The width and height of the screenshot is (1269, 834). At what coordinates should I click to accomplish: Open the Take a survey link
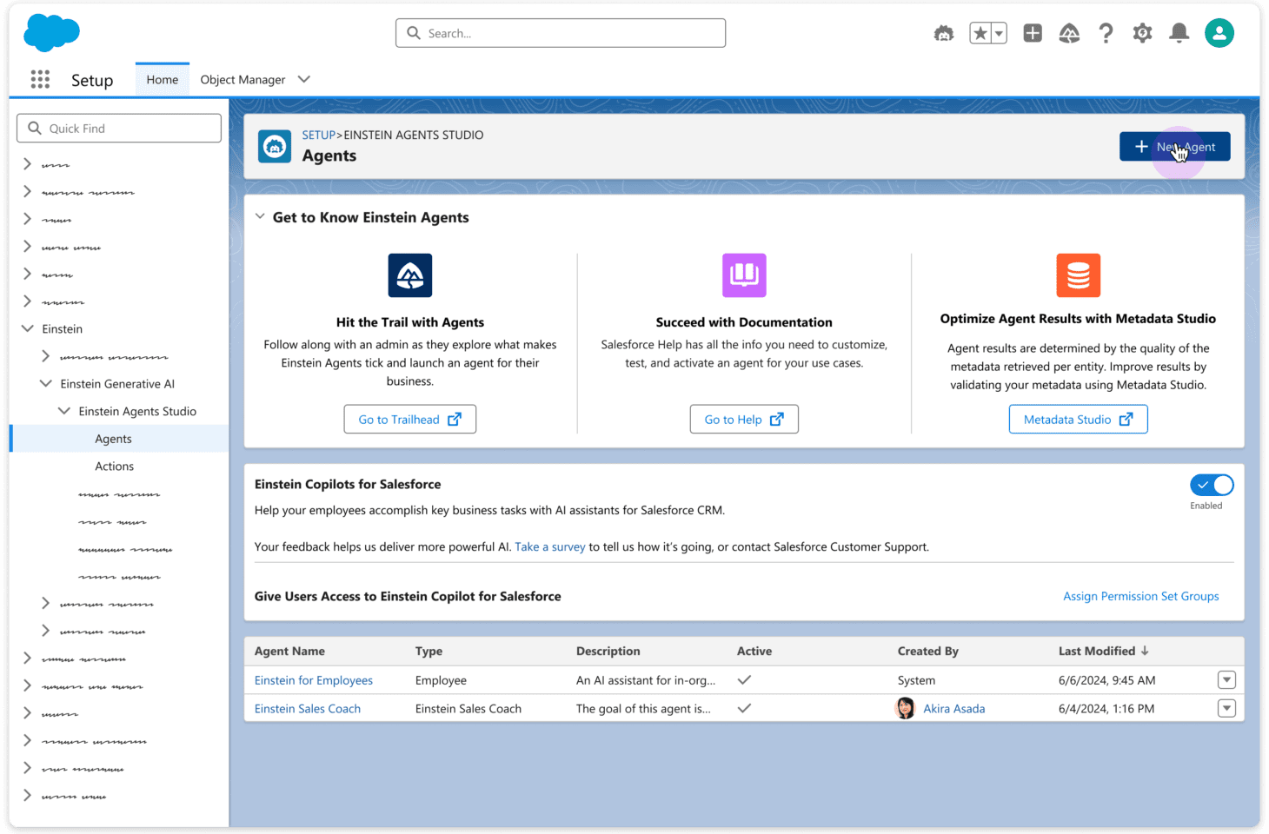click(x=549, y=546)
